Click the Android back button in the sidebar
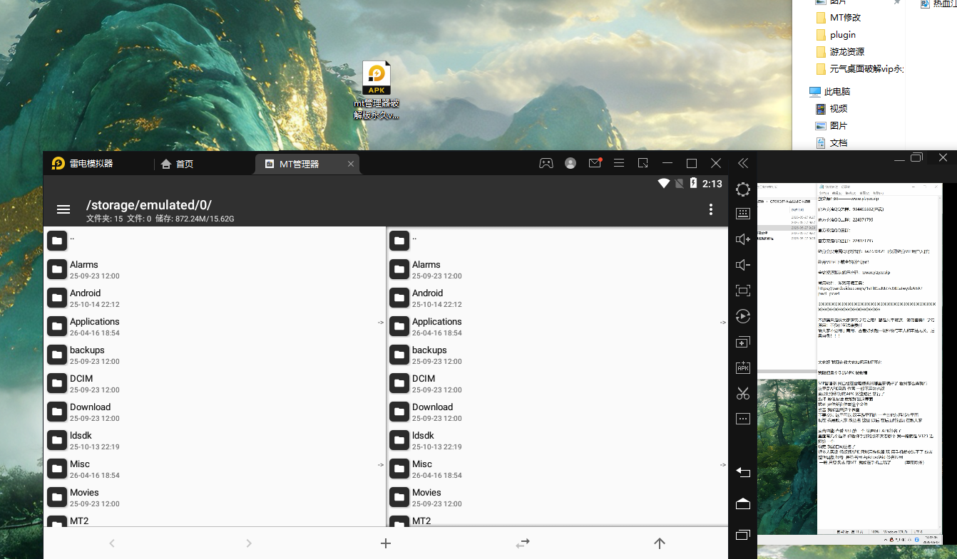 [743, 472]
